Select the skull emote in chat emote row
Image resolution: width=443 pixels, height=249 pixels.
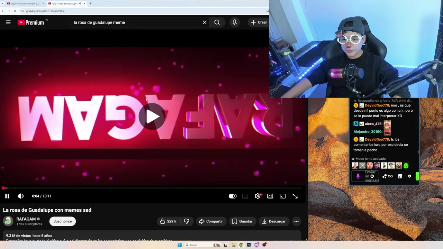click(x=362, y=166)
